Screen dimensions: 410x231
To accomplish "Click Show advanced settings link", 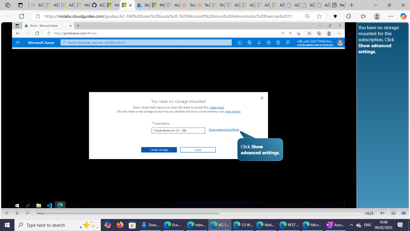I will pos(224,130).
